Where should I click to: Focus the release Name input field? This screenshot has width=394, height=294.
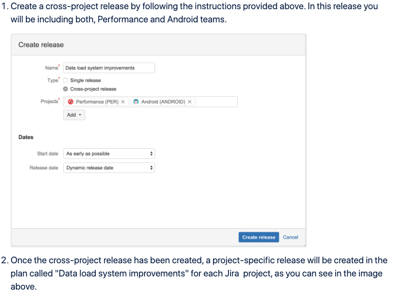click(x=109, y=68)
